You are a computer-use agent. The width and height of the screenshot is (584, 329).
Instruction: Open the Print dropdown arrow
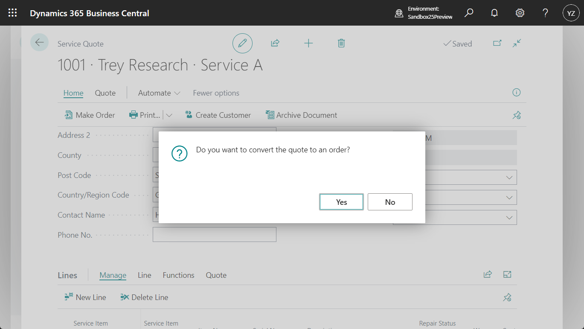[169, 115]
